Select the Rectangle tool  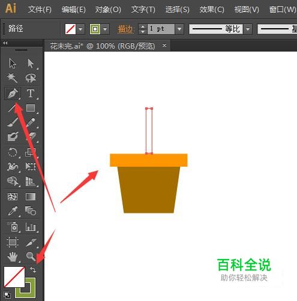pyautogui.click(x=31, y=108)
